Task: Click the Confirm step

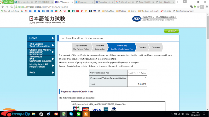Action: coord(142,47)
